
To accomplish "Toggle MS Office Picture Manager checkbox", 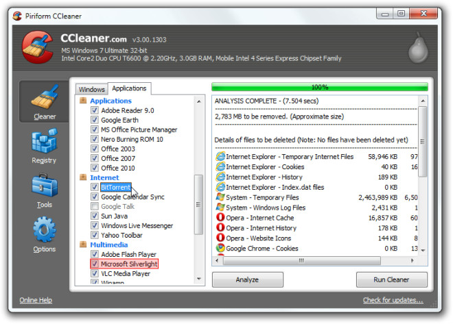I will tap(94, 129).
